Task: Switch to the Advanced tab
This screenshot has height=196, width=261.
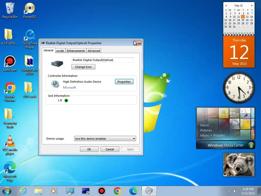Action: pyautogui.click(x=94, y=51)
